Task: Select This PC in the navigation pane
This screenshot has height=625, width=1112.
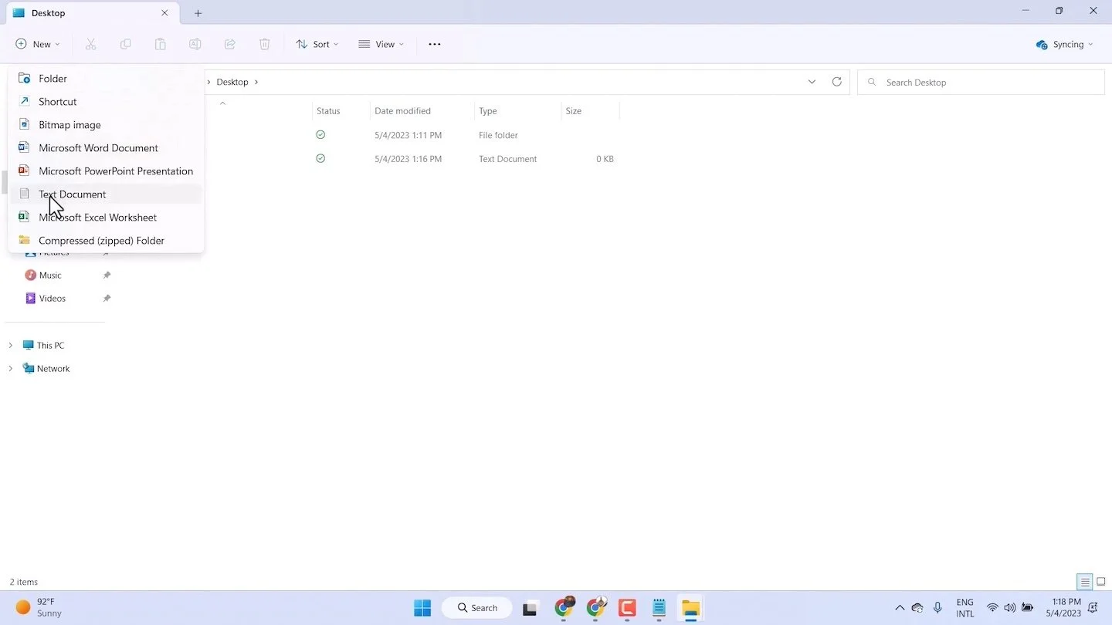Action: pyautogui.click(x=50, y=346)
